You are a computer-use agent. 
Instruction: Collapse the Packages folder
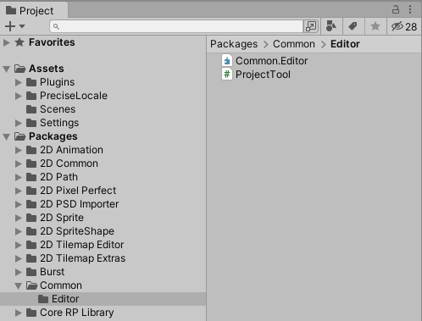point(6,137)
